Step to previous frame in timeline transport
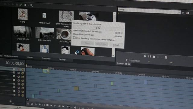The image size is (193, 109). tap(59, 106)
